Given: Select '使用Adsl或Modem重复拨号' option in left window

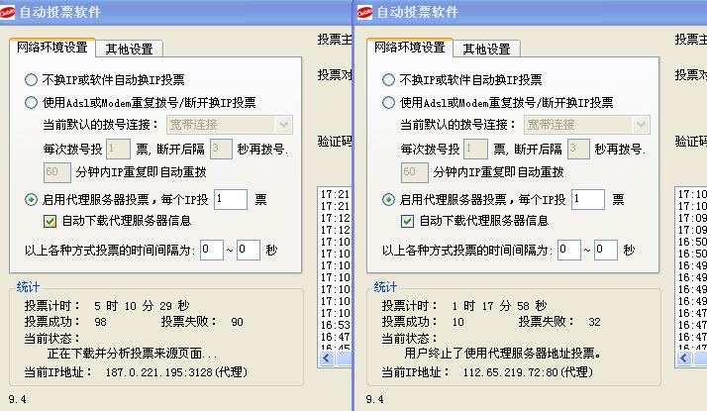Looking at the screenshot, I should pyautogui.click(x=32, y=102).
